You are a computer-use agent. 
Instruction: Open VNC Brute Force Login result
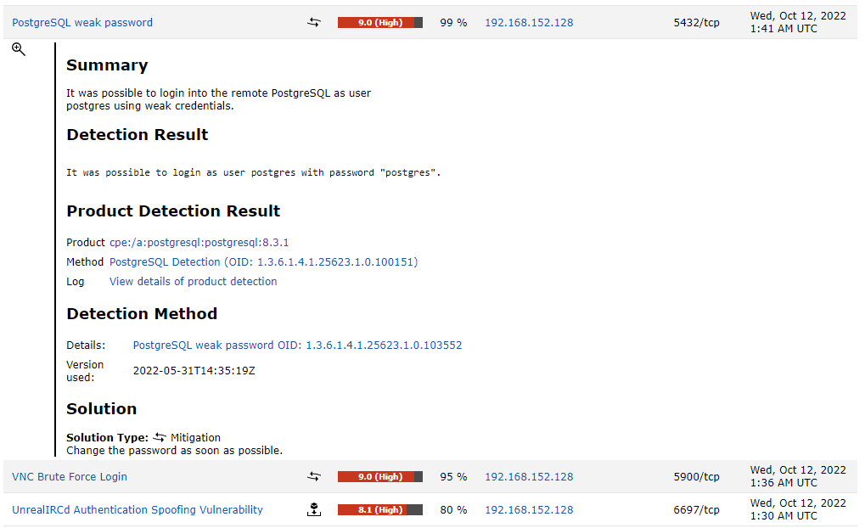(70, 477)
